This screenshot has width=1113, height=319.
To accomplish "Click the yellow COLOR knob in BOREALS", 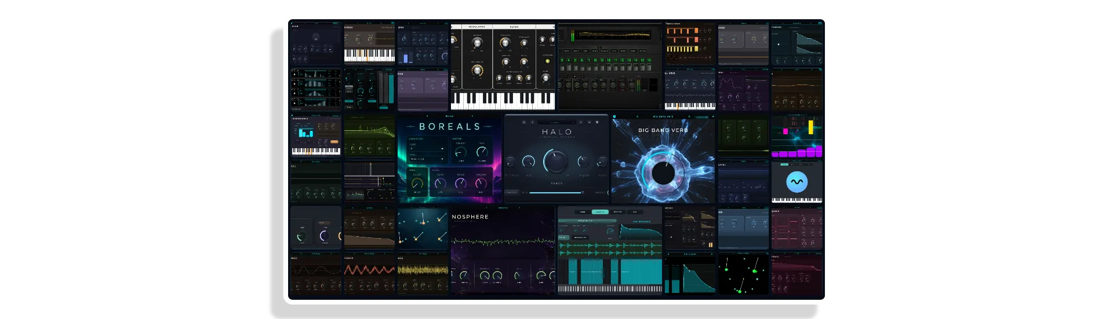I will pyautogui.click(x=417, y=183).
